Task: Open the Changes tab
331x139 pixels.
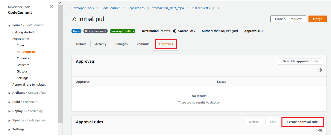Action: 122,44
